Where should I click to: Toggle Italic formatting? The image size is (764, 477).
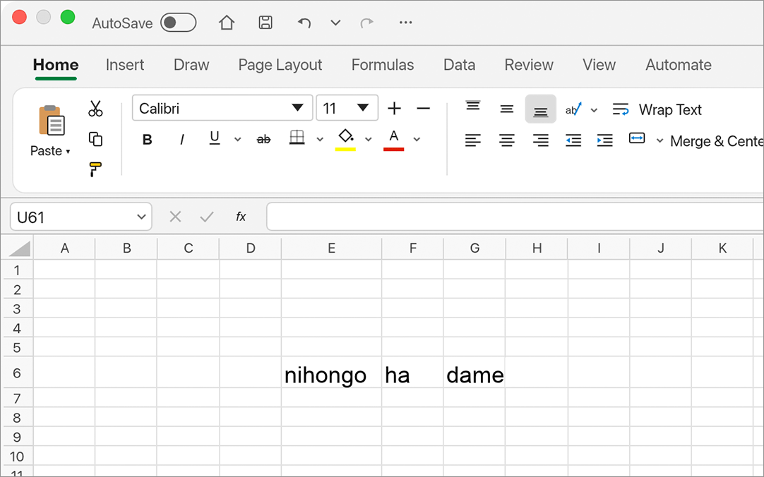(181, 140)
